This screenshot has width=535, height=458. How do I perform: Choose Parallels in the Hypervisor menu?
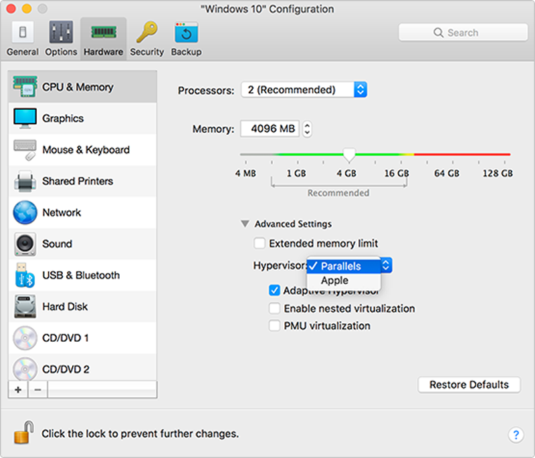(344, 266)
